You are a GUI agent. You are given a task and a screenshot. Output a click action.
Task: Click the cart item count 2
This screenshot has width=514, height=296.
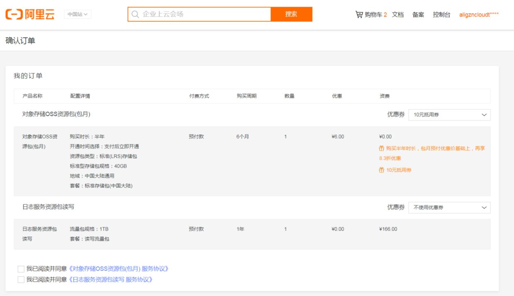(384, 14)
